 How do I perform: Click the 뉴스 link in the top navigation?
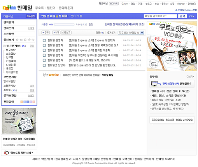click(157, 3)
